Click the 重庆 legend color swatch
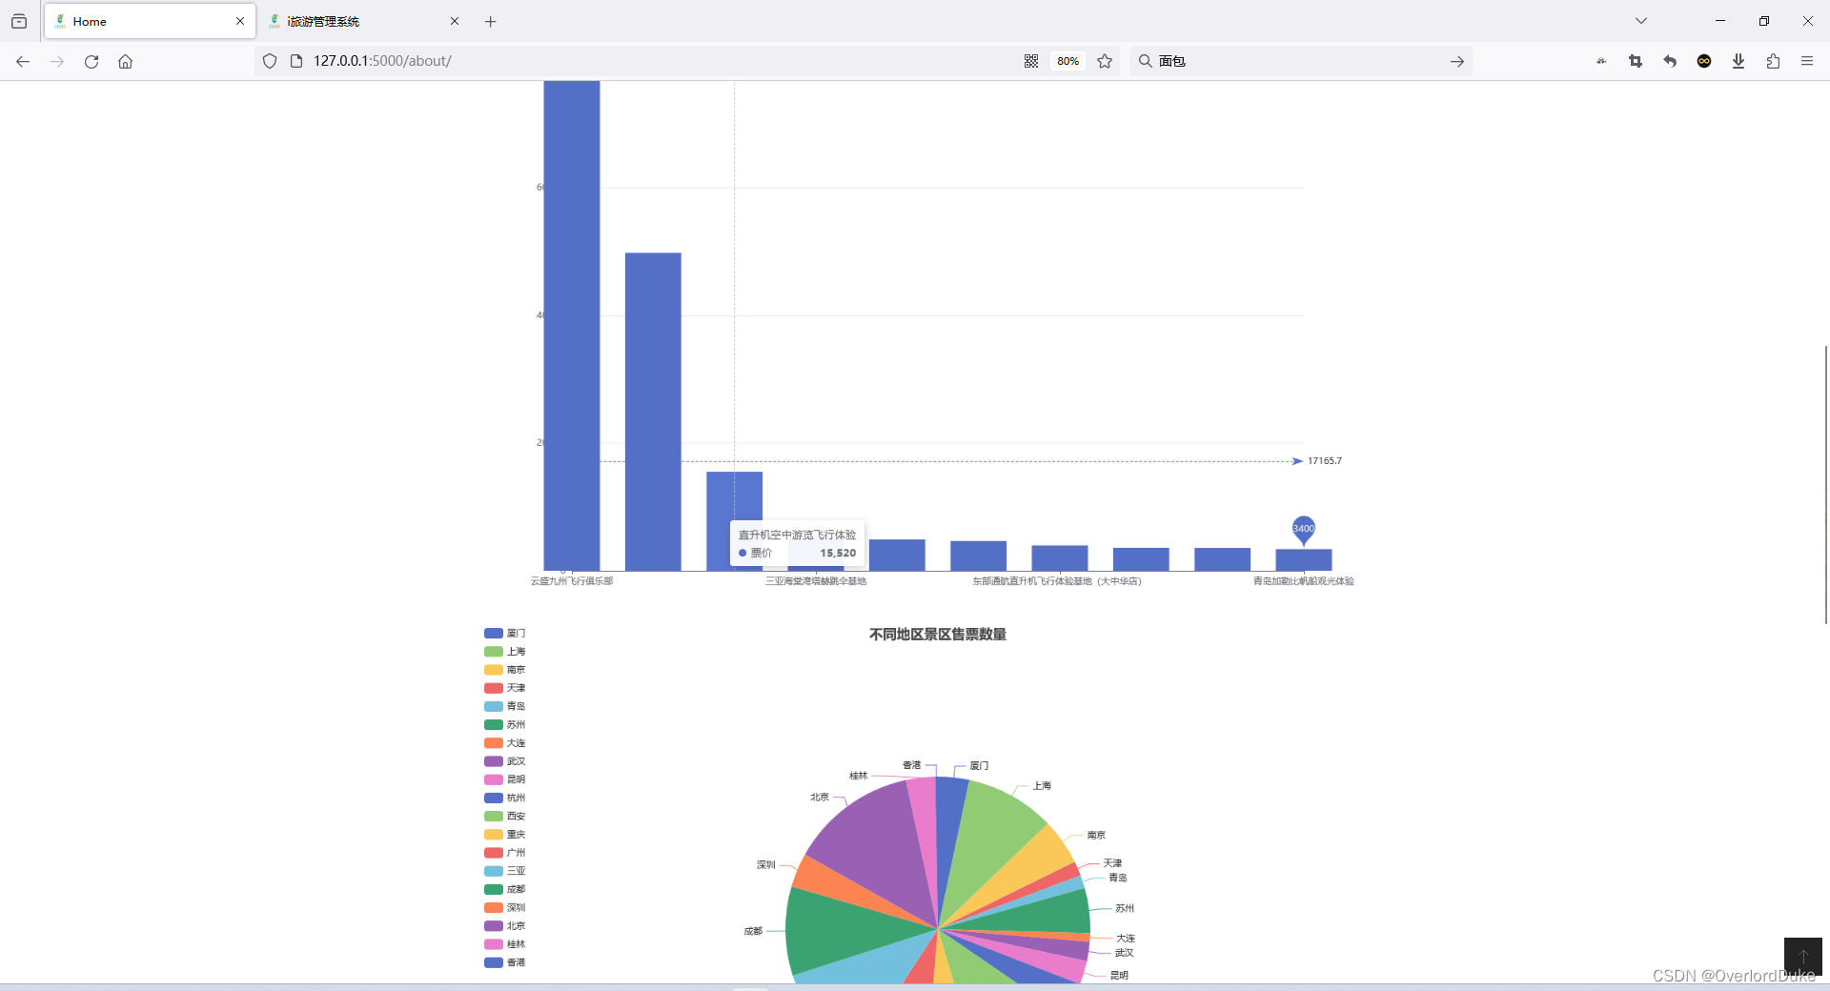The width and height of the screenshot is (1830, 991). click(x=493, y=835)
